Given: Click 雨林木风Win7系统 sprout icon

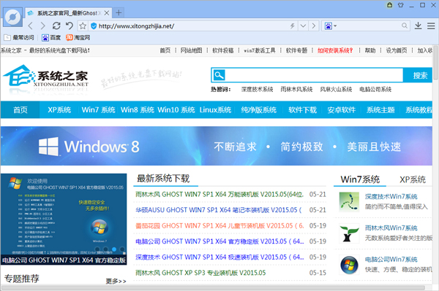Looking at the screenshot, I should [349, 233].
